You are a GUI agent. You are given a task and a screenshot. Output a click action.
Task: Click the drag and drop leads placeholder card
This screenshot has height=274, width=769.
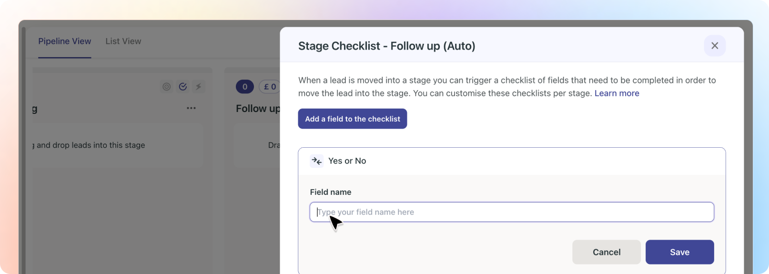point(117,145)
